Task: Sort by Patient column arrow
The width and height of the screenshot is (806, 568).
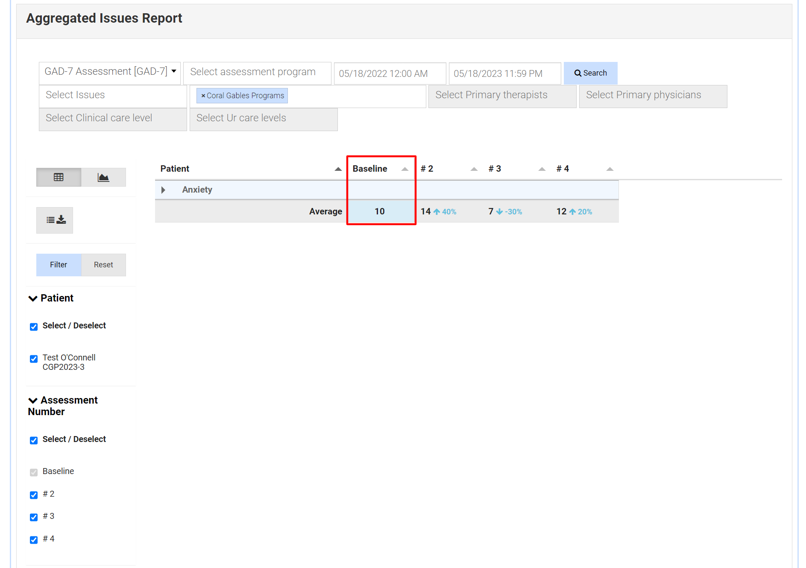Action: tap(338, 169)
